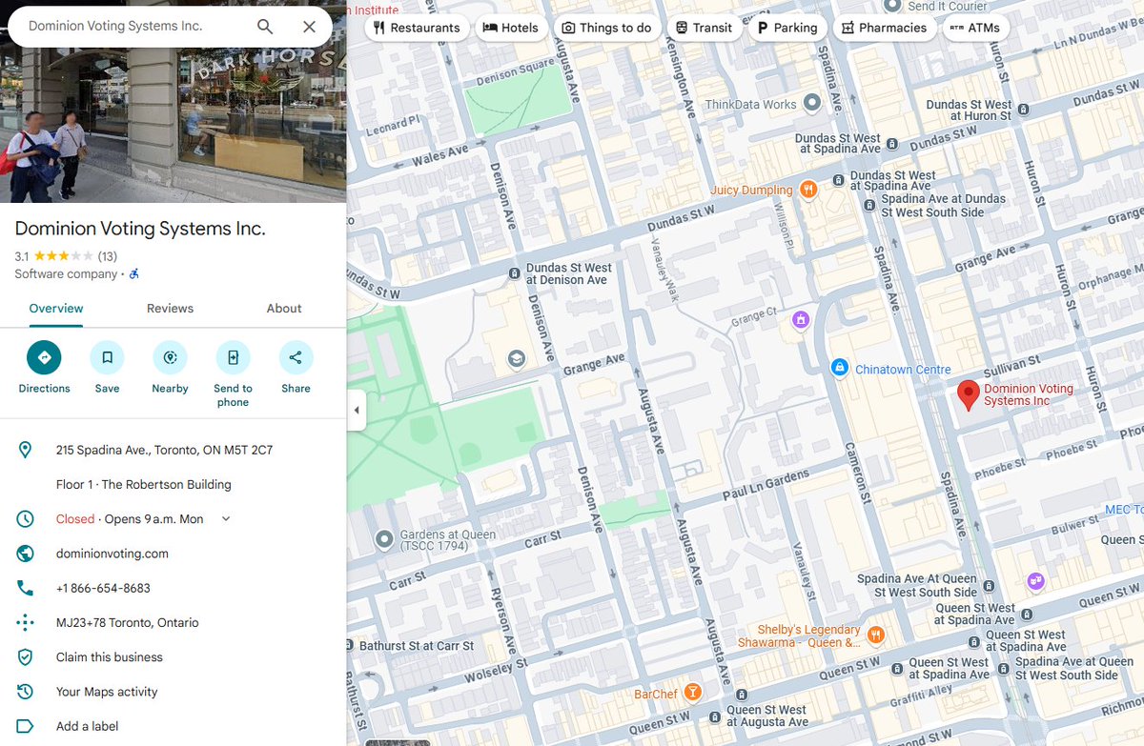Click Add a label
Screen dimensions: 1144x746
click(x=88, y=726)
